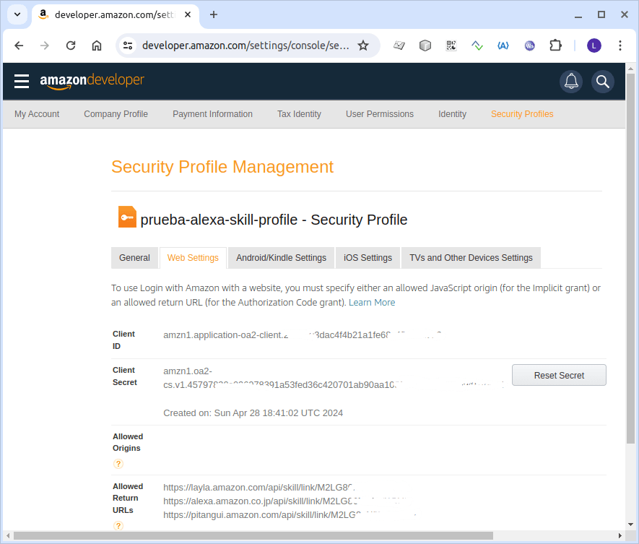Click the cube extension icon
639x544 pixels.
[x=425, y=46]
